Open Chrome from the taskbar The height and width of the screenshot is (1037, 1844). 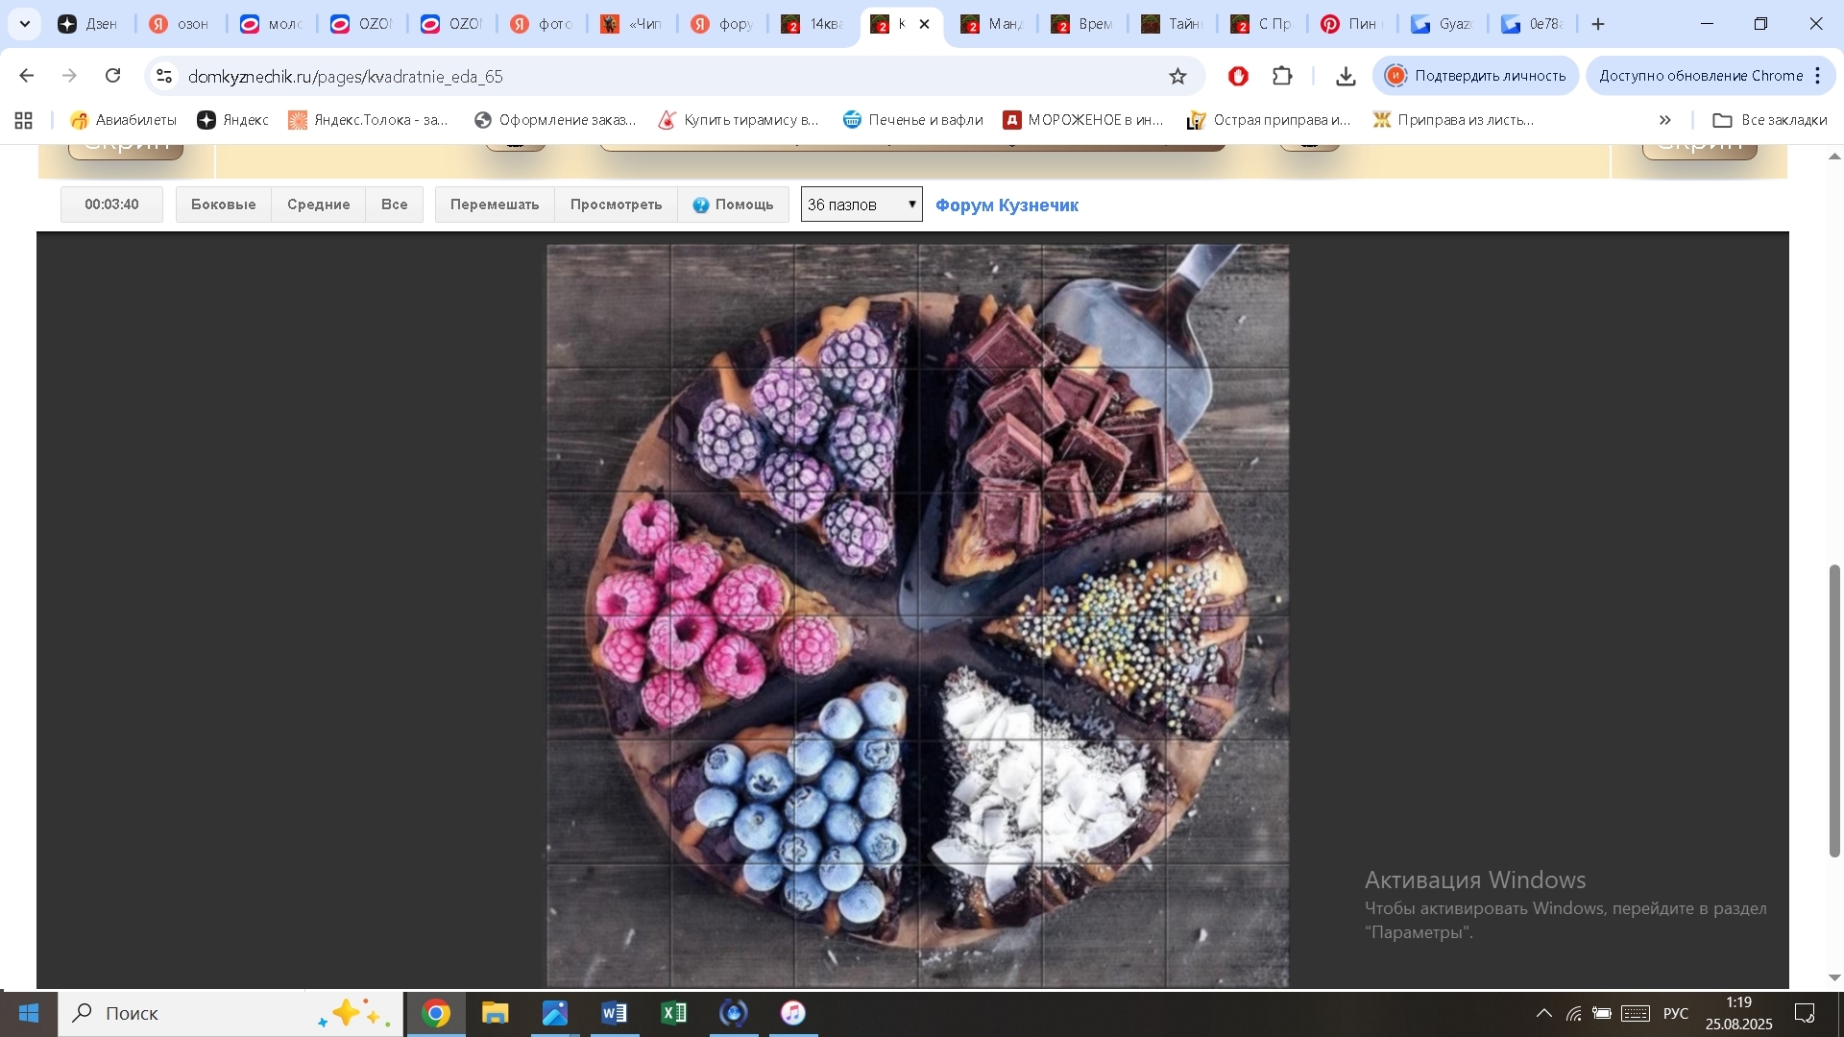[436, 1013]
